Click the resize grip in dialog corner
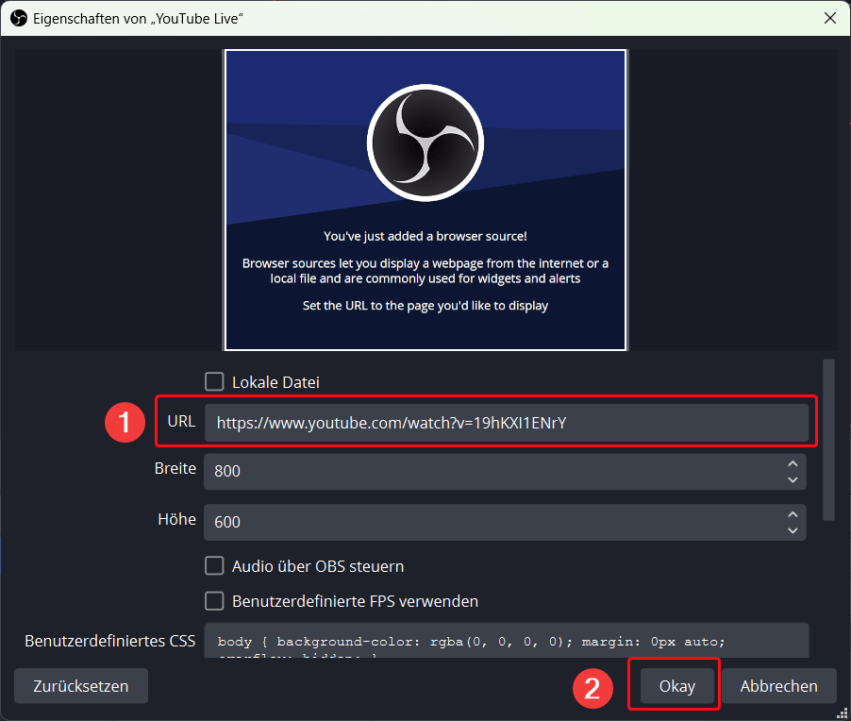This screenshot has height=721, width=851. 842,713
